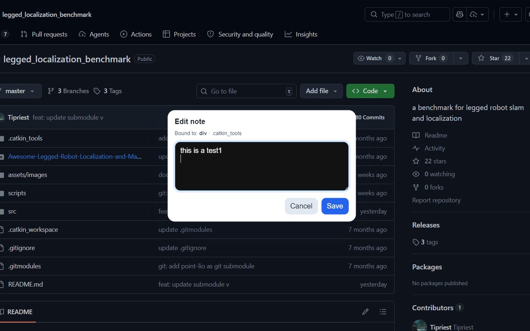The image size is (530, 331).
Task: Click the "update .gitignore" commit message
Action: pyautogui.click(x=182, y=248)
